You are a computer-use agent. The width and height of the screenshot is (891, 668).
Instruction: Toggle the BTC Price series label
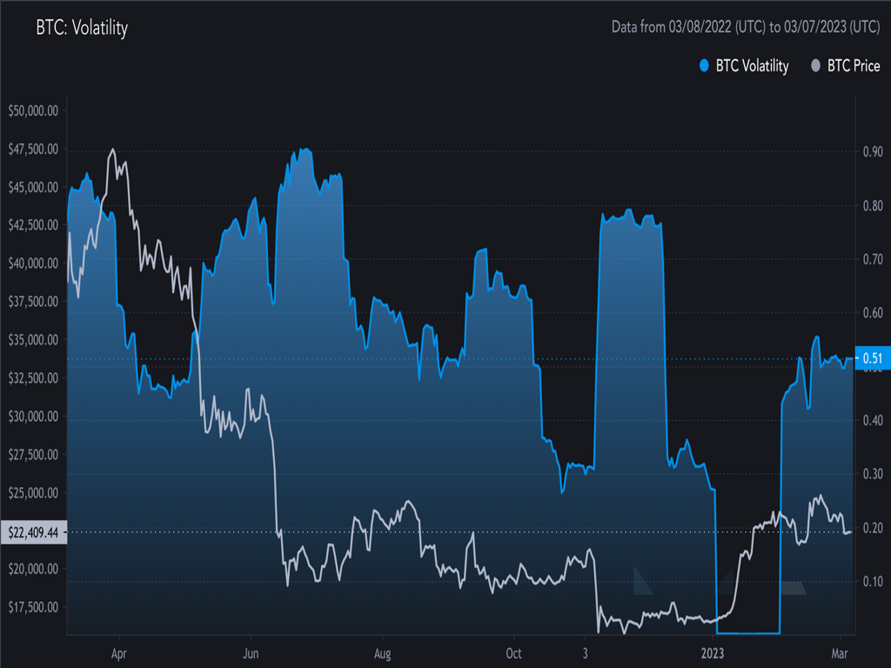853,66
